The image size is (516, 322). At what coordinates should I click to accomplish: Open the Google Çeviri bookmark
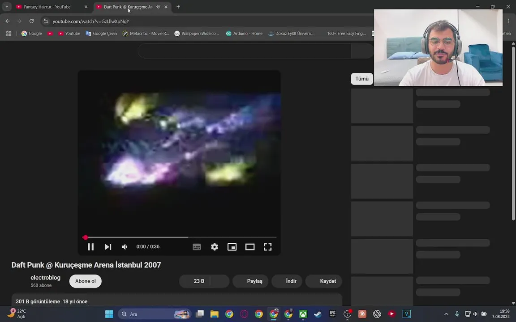pyautogui.click(x=101, y=34)
